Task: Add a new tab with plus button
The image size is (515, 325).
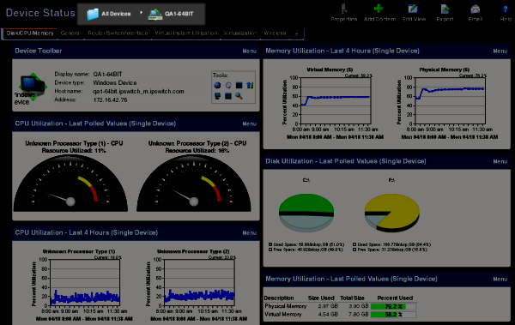Action: tap(297, 33)
